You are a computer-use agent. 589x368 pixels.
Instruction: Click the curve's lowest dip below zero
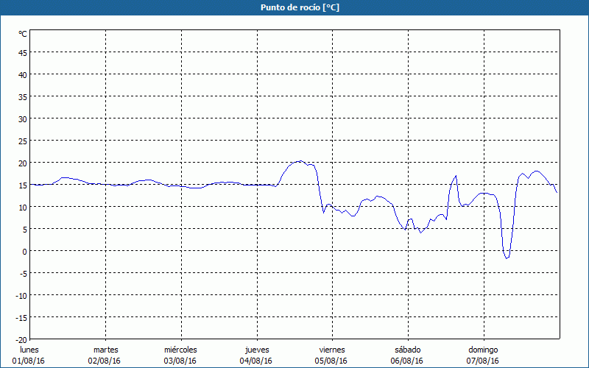[x=507, y=258]
